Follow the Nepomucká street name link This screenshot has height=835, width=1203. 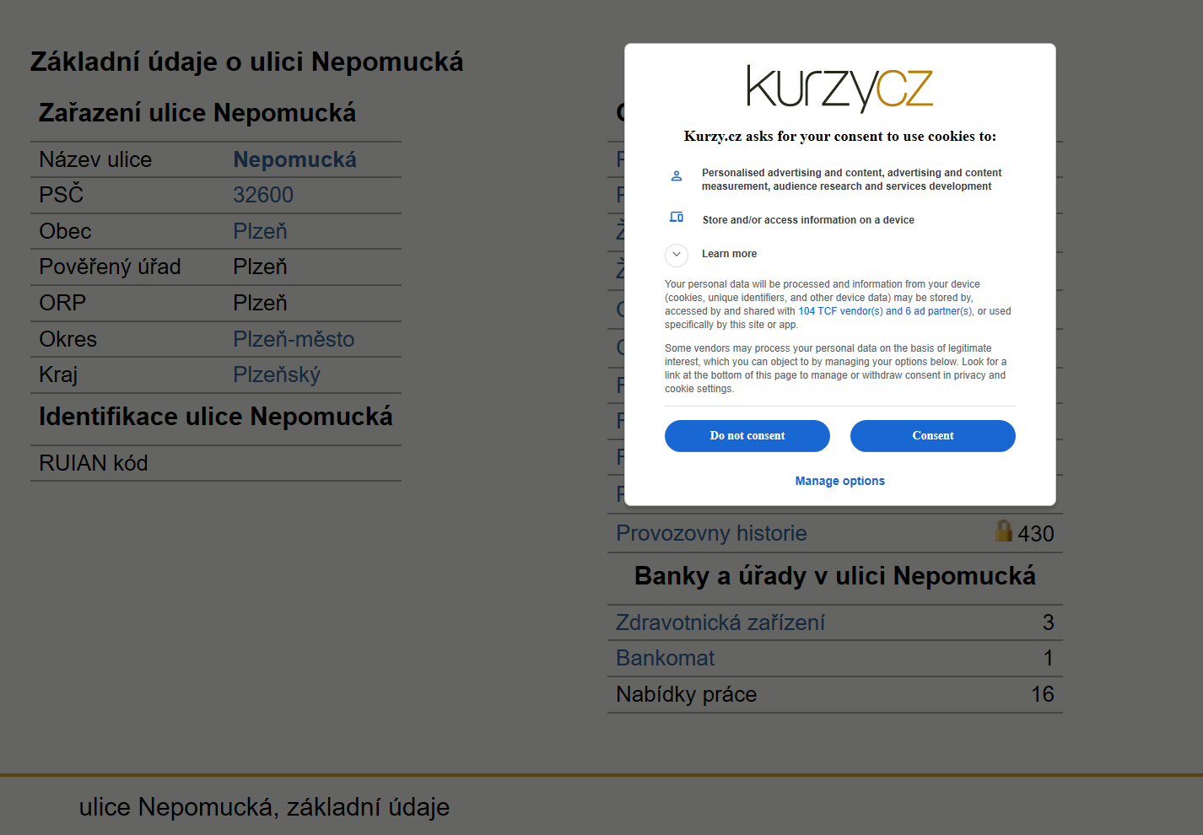click(294, 159)
